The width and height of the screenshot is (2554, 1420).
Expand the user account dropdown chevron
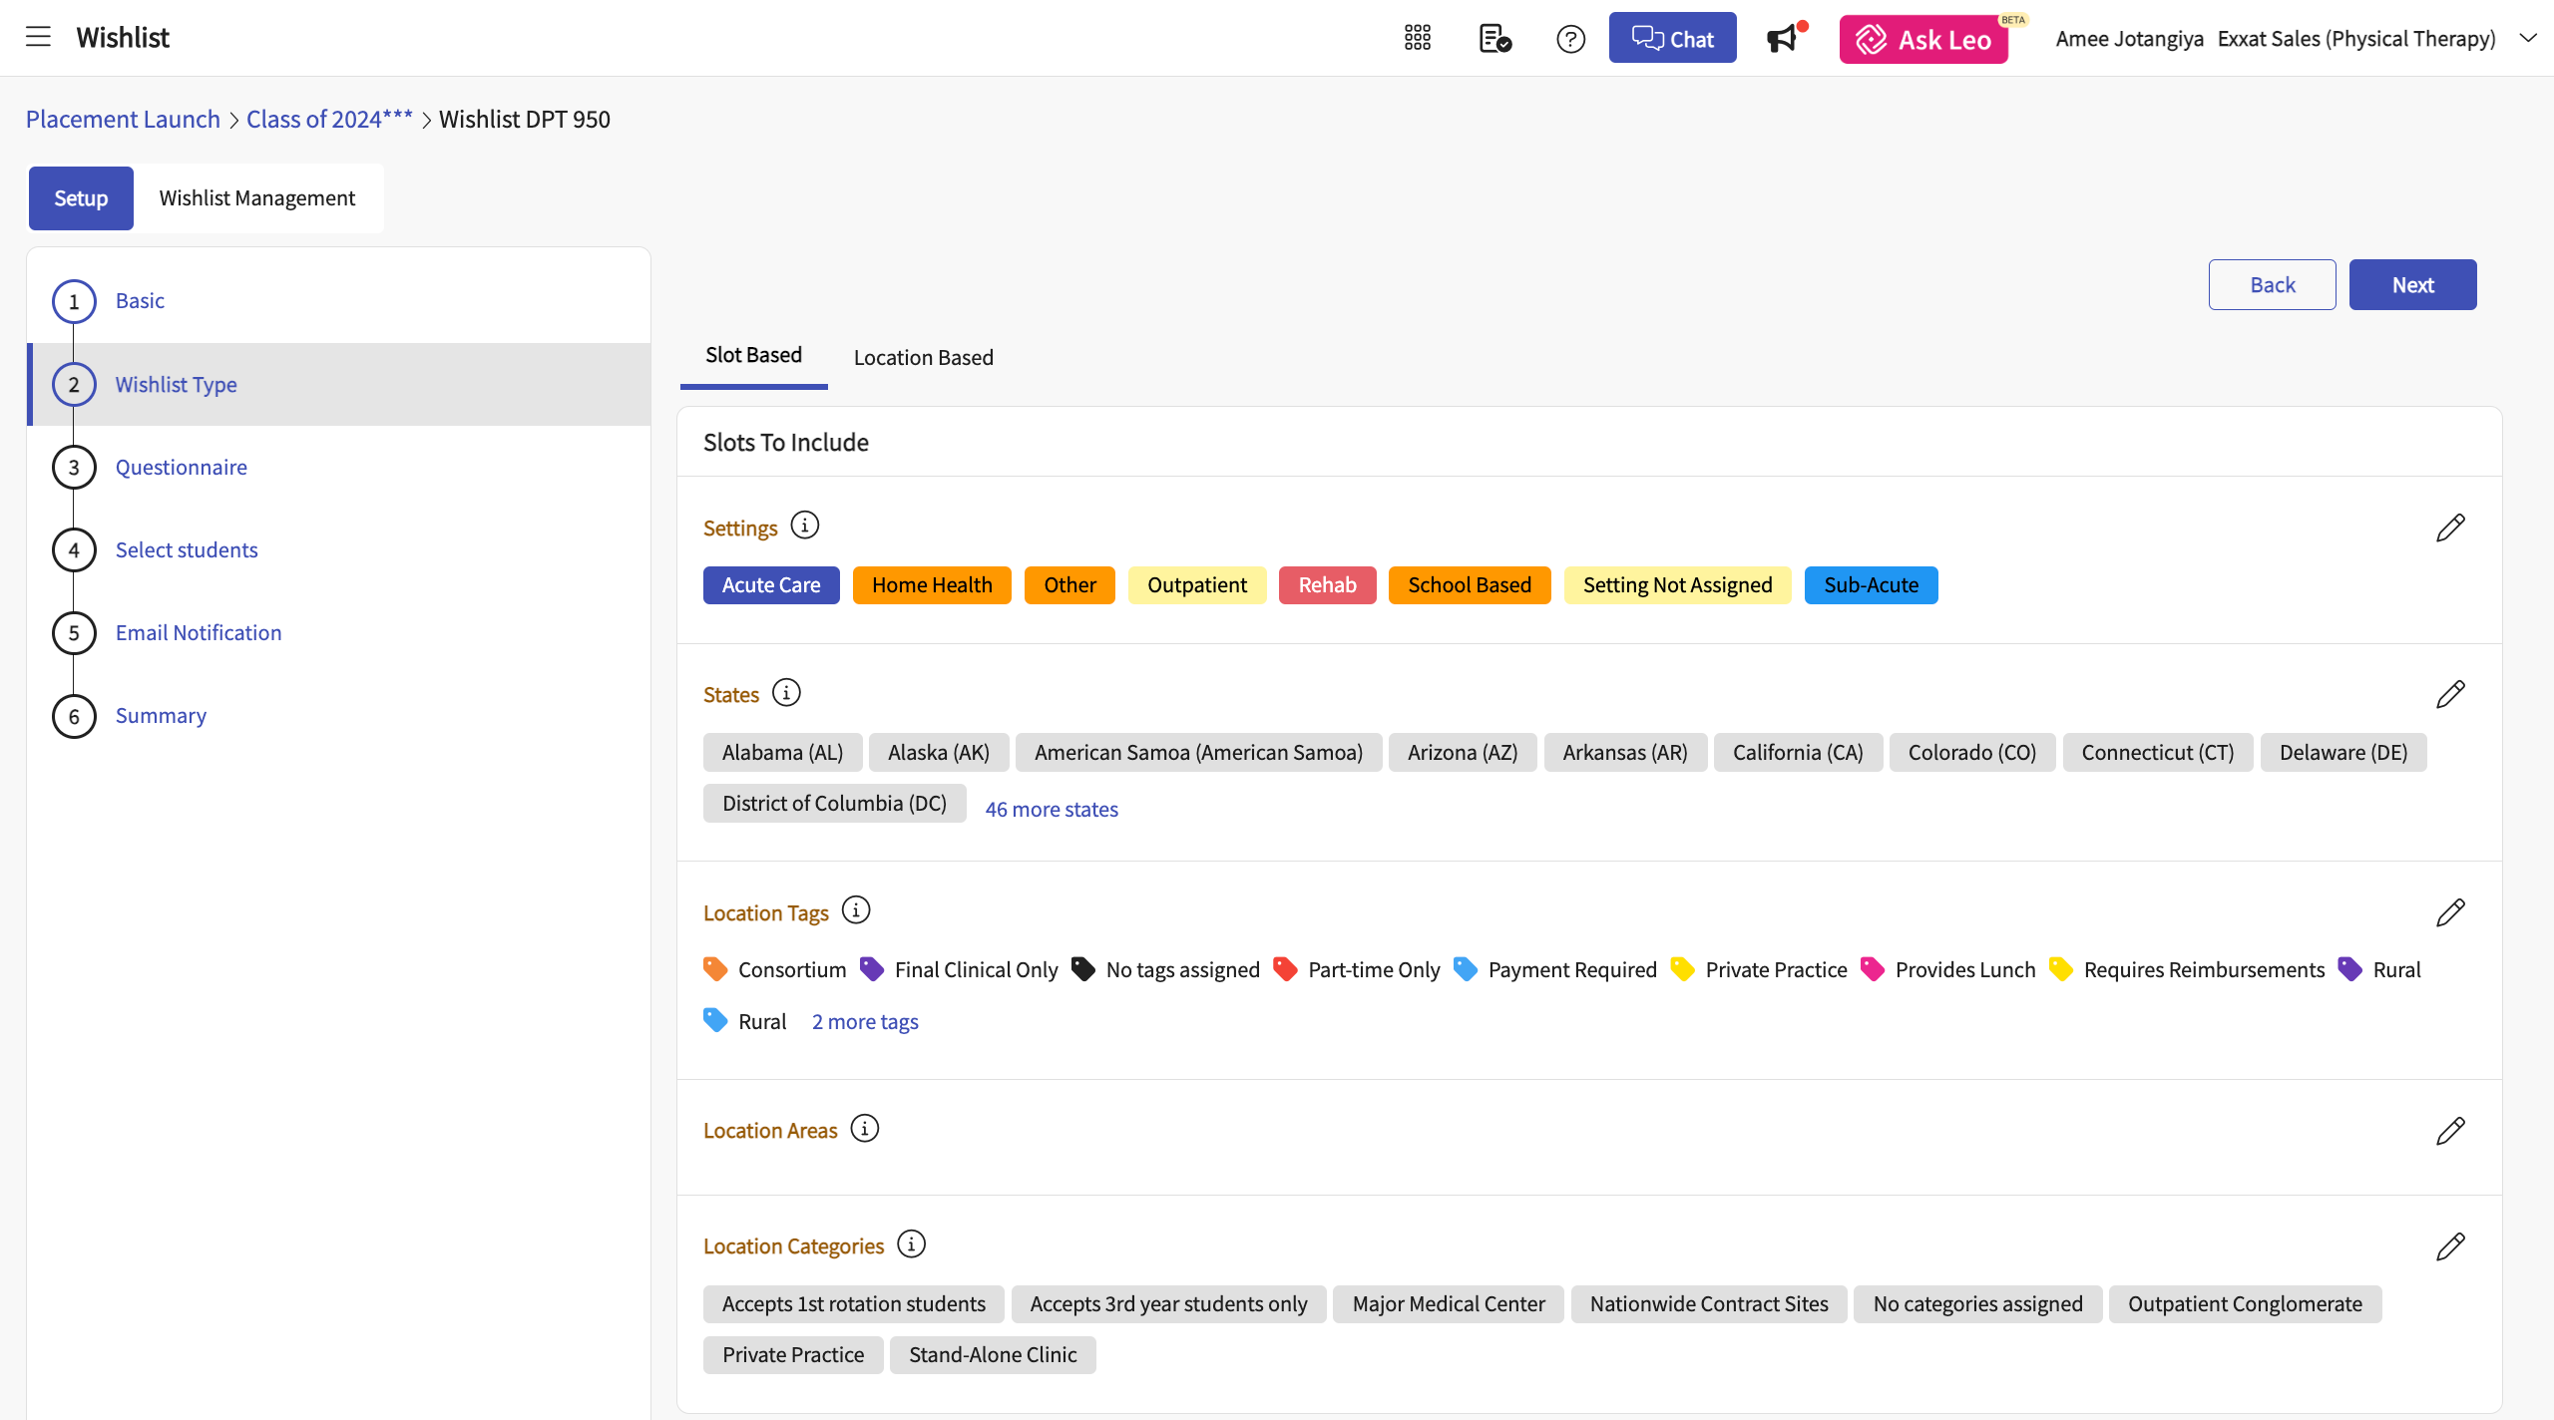(x=2527, y=38)
